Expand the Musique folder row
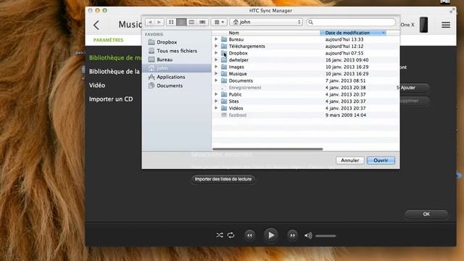This screenshot has height=261, width=464. point(216,73)
